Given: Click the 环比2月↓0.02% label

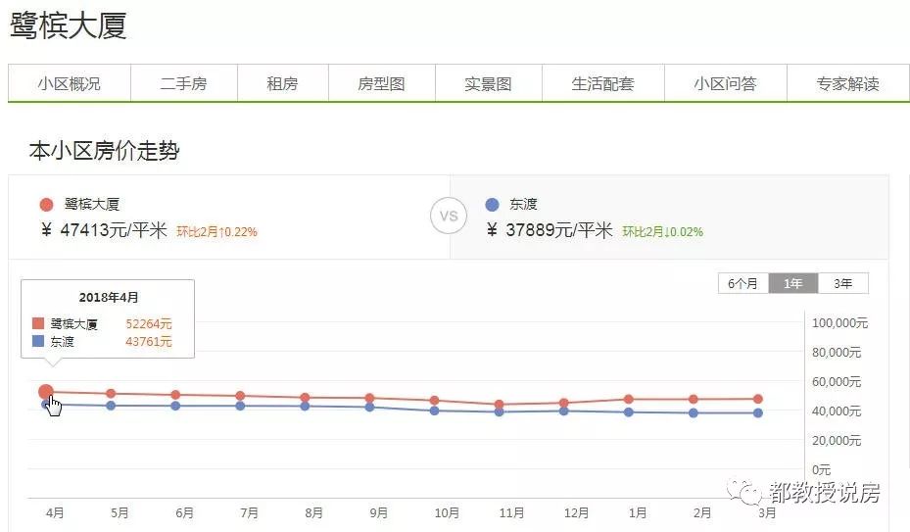Looking at the screenshot, I should (663, 232).
